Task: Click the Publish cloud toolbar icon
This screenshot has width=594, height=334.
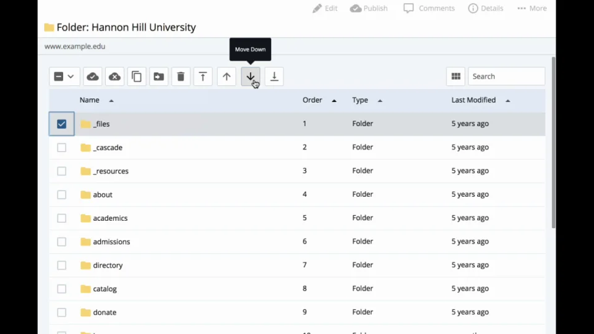Action: coord(92,77)
